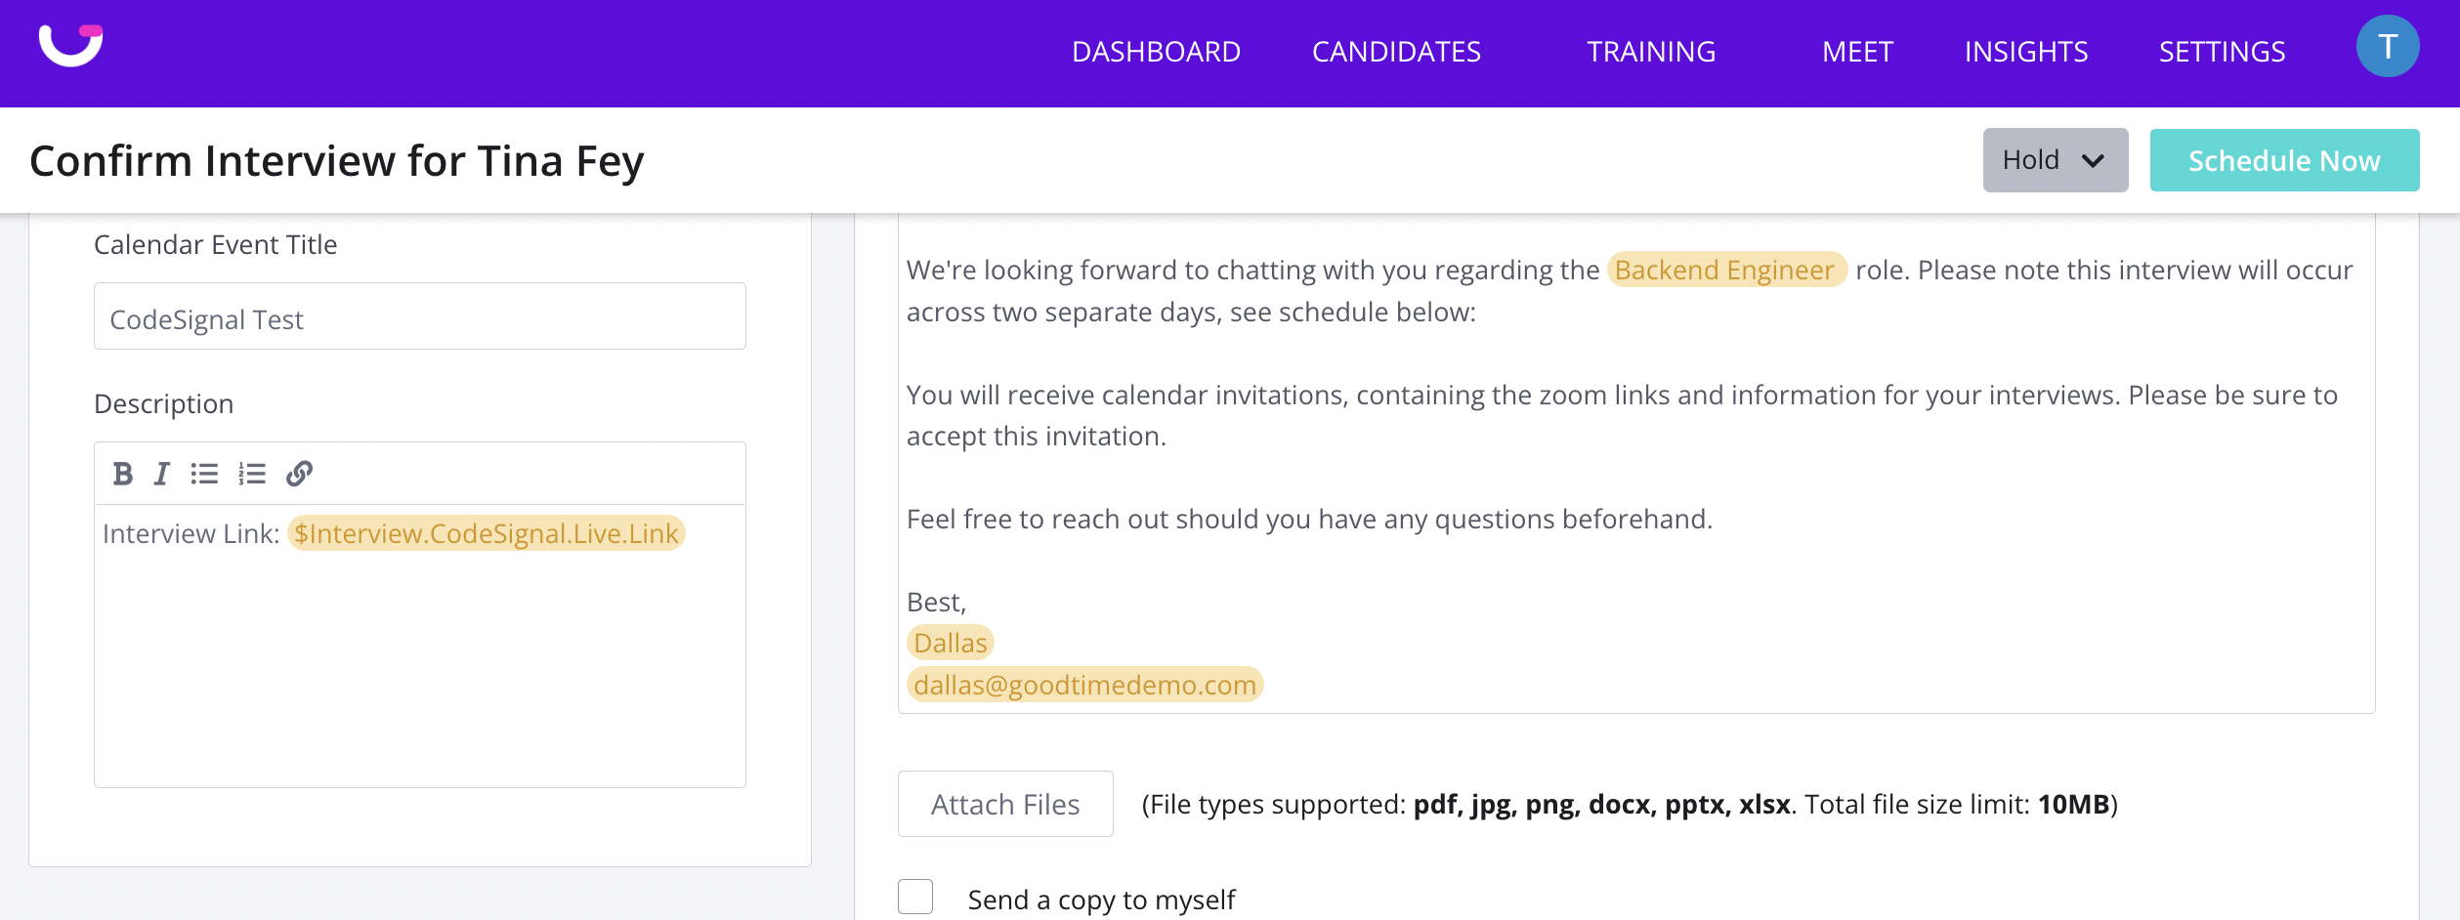Navigate to the Meet section

[x=1857, y=52]
